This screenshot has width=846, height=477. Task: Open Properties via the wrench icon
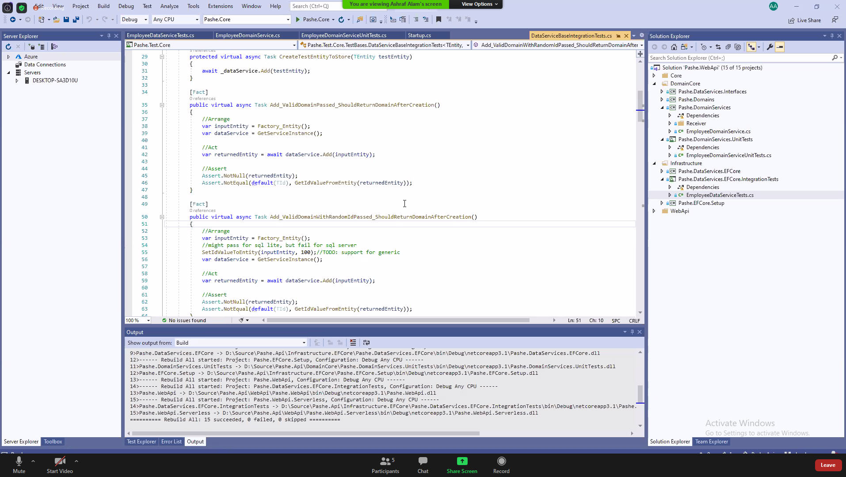[770, 47]
